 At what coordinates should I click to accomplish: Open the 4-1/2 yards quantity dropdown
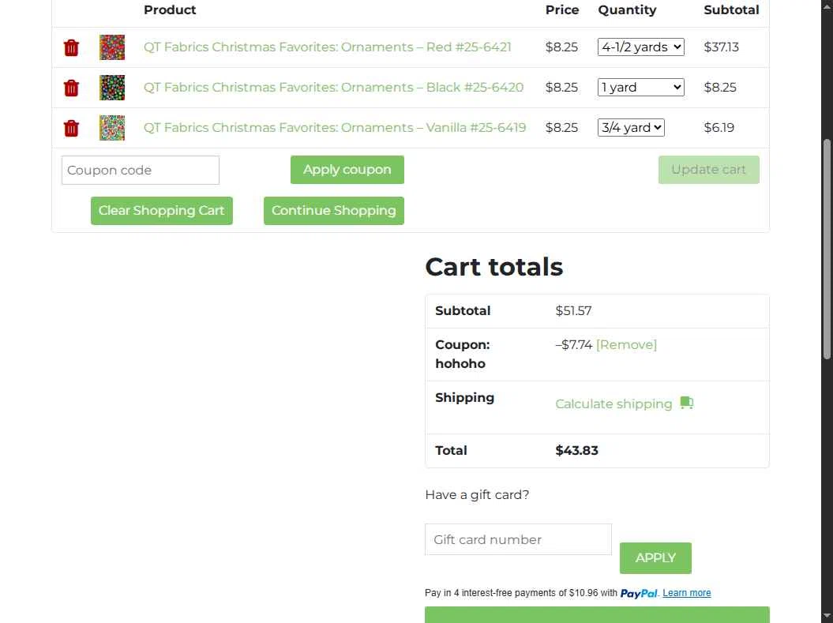(x=640, y=47)
